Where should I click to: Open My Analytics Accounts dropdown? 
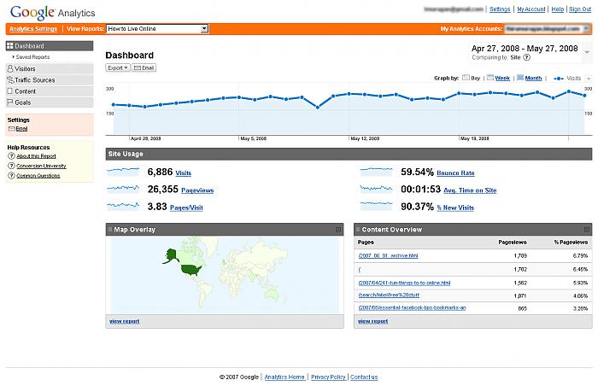point(548,28)
